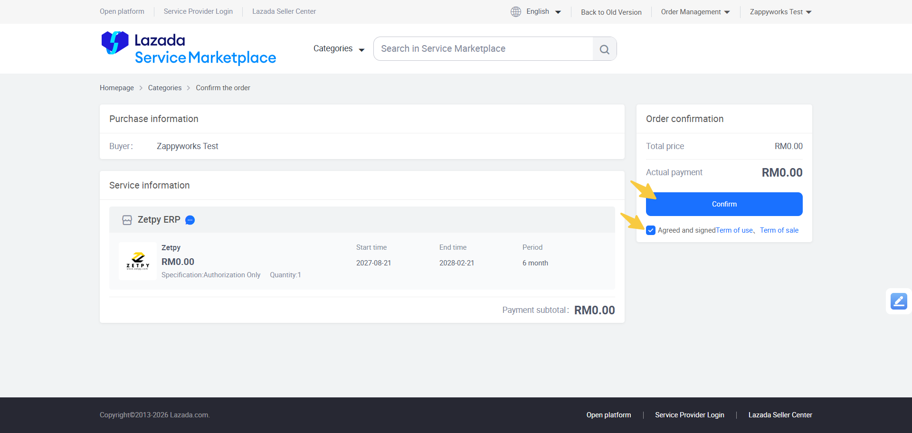Image resolution: width=912 pixels, height=433 pixels.
Task: Open the footer Service Provider Login link
Action: pyautogui.click(x=690, y=415)
